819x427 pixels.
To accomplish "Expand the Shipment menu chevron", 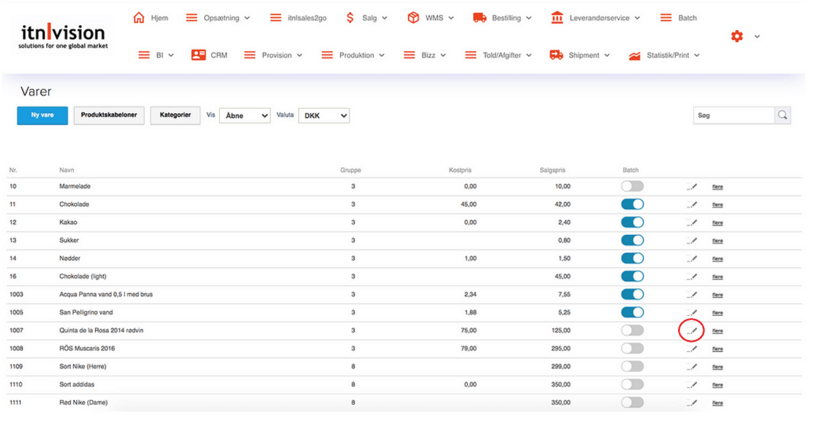I will click(607, 56).
